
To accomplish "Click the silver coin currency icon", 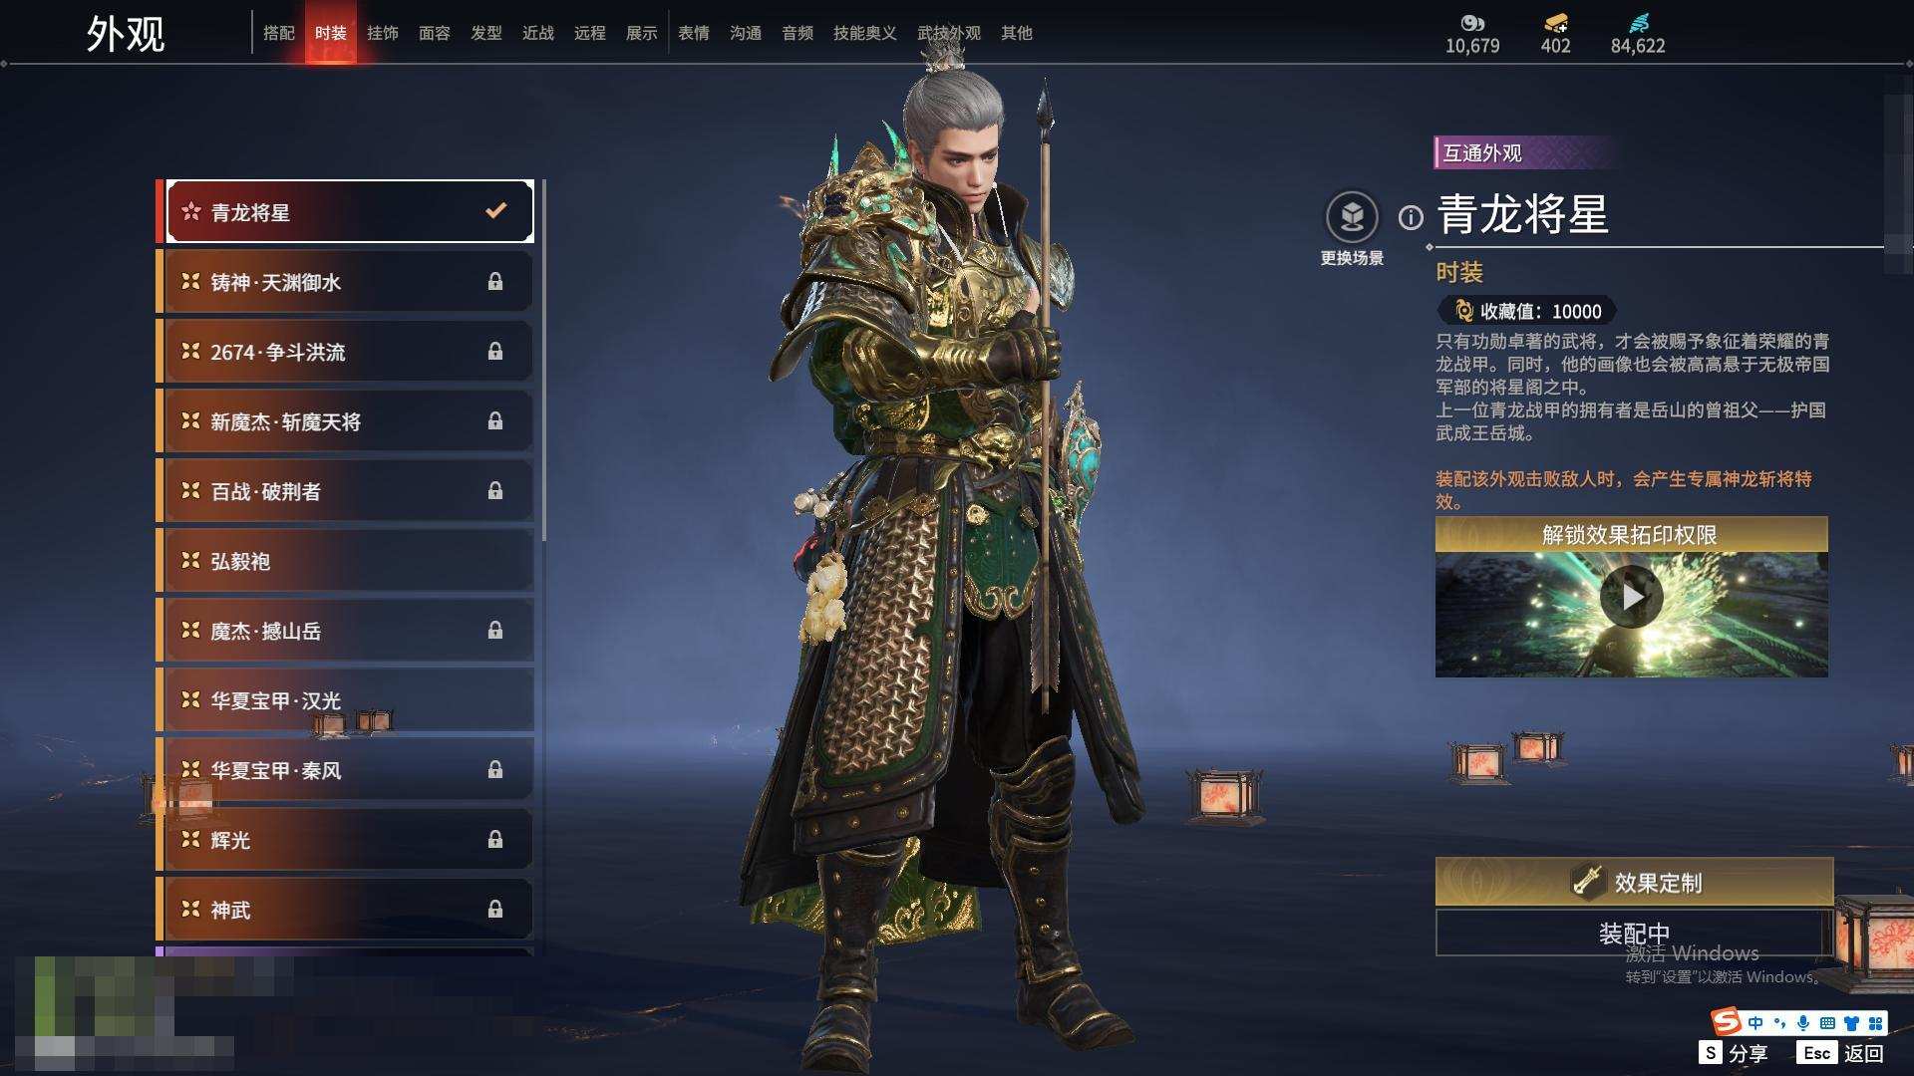I will tap(1472, 23).
